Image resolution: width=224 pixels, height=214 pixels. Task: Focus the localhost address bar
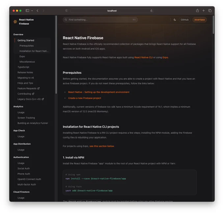click(112, 11)
